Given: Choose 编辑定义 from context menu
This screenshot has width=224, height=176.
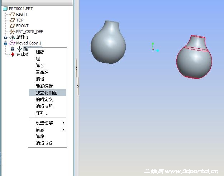Looking at the screenshot, I should click(x=47, y=100).
